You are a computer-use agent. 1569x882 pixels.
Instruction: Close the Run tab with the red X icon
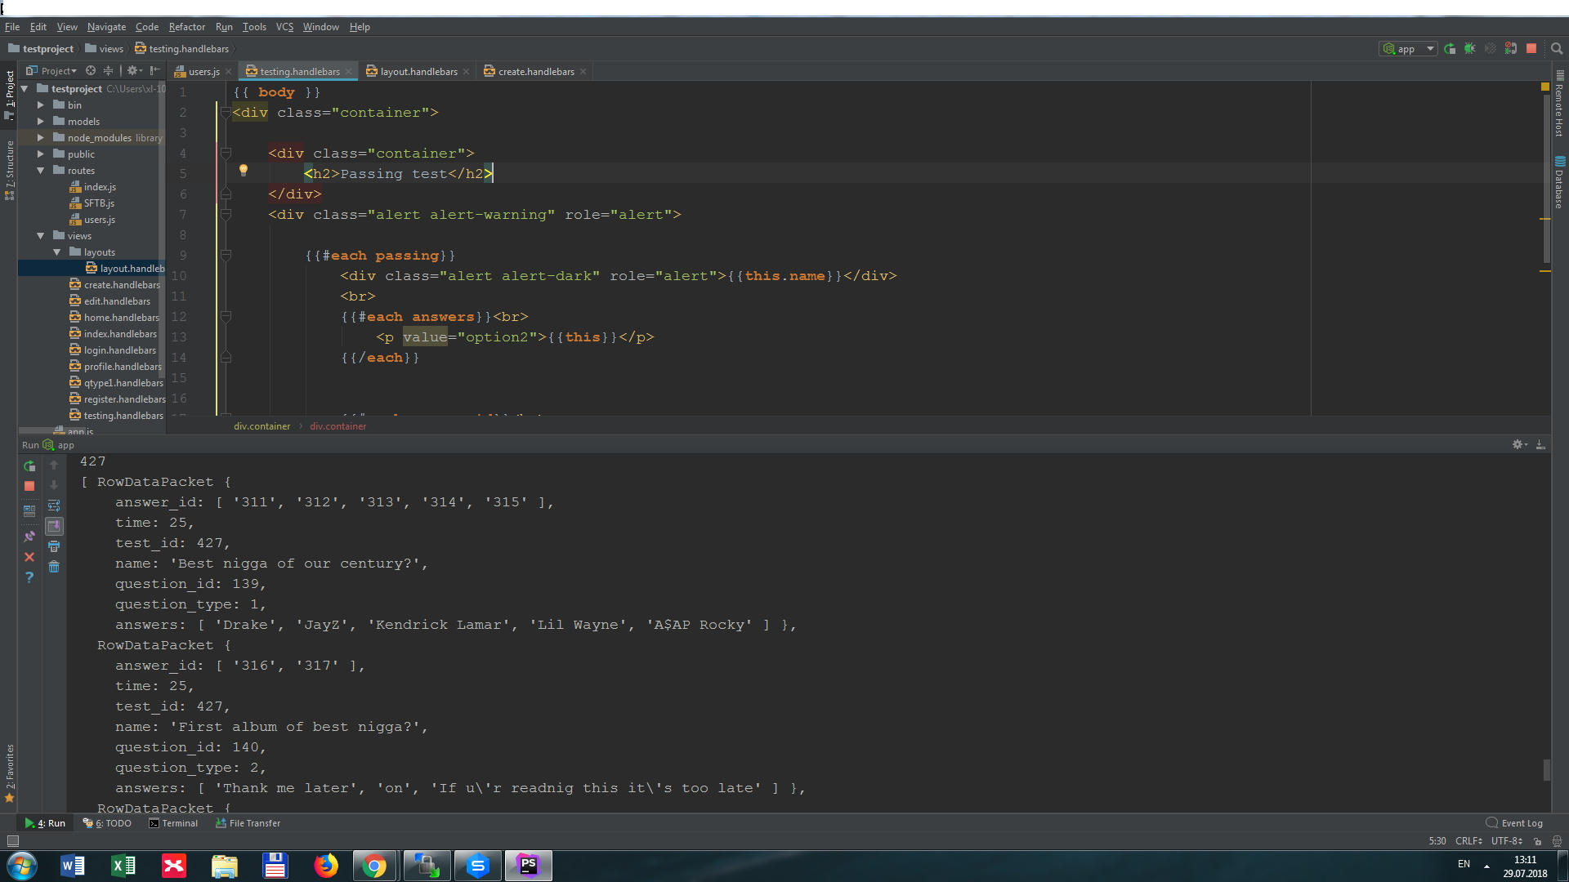29,557
